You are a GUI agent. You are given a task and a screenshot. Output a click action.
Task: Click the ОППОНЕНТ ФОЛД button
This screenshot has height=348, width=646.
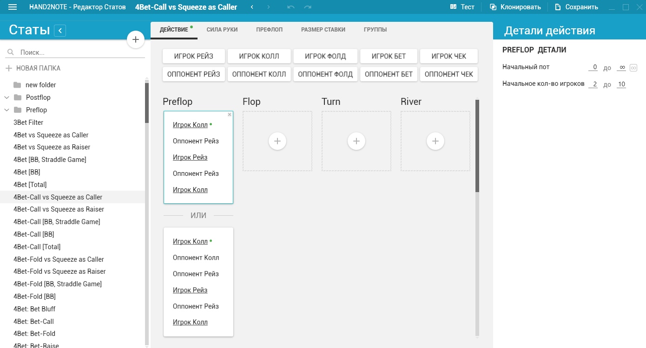pyautogui.click(x=325, y=74)
